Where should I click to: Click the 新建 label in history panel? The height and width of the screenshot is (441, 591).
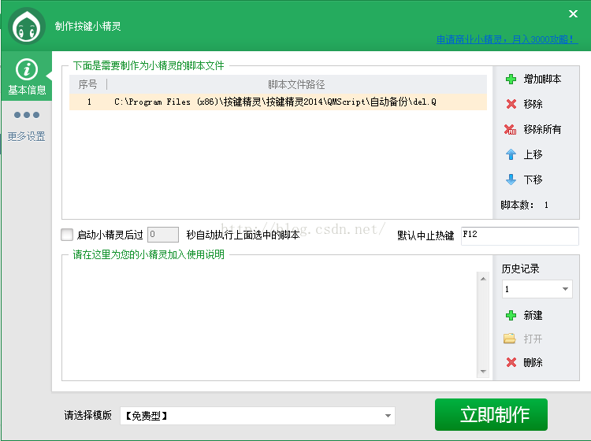[533, 315]
